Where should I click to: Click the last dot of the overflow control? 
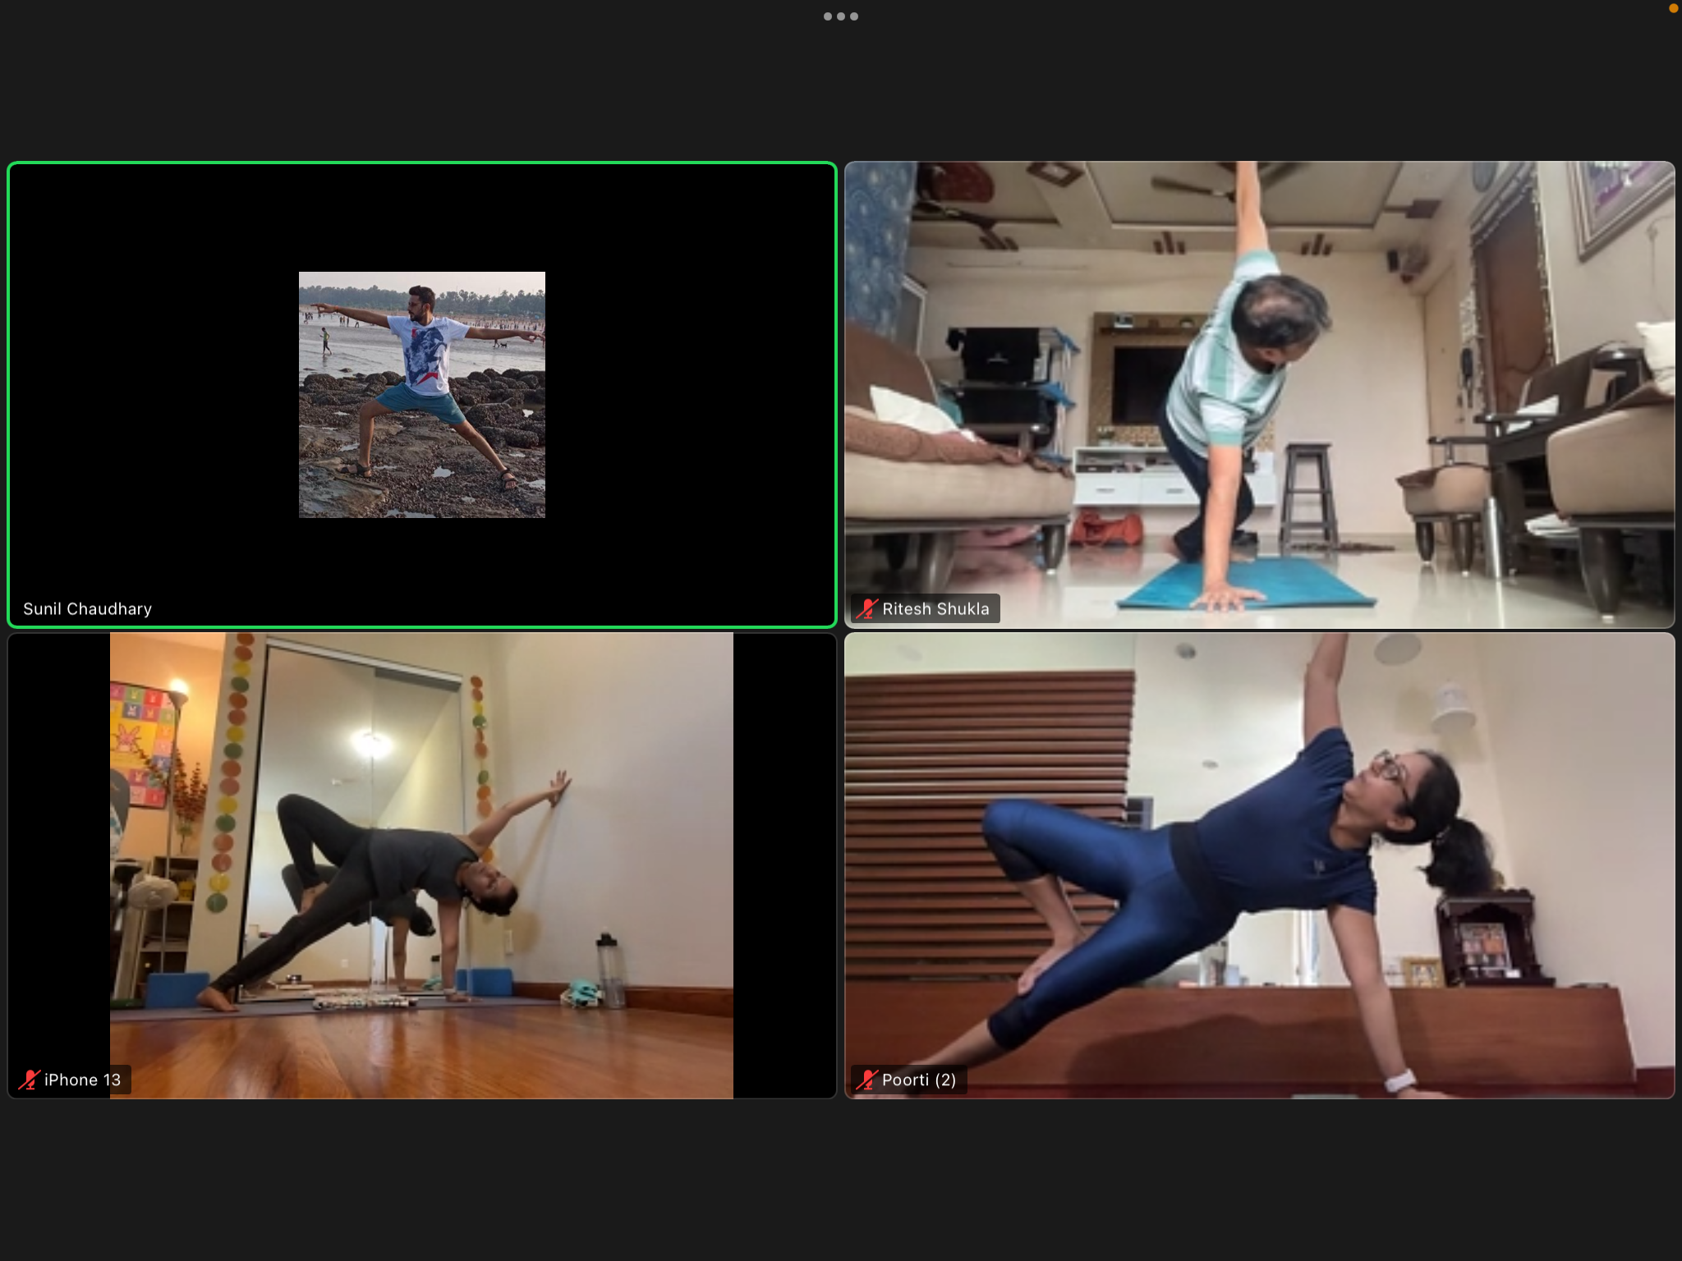(x=854, y=16)
